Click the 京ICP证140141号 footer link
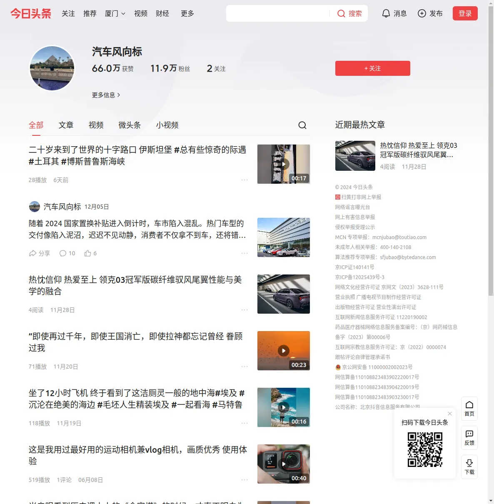This screenshot has height=504, width=494. pos(354,267)
